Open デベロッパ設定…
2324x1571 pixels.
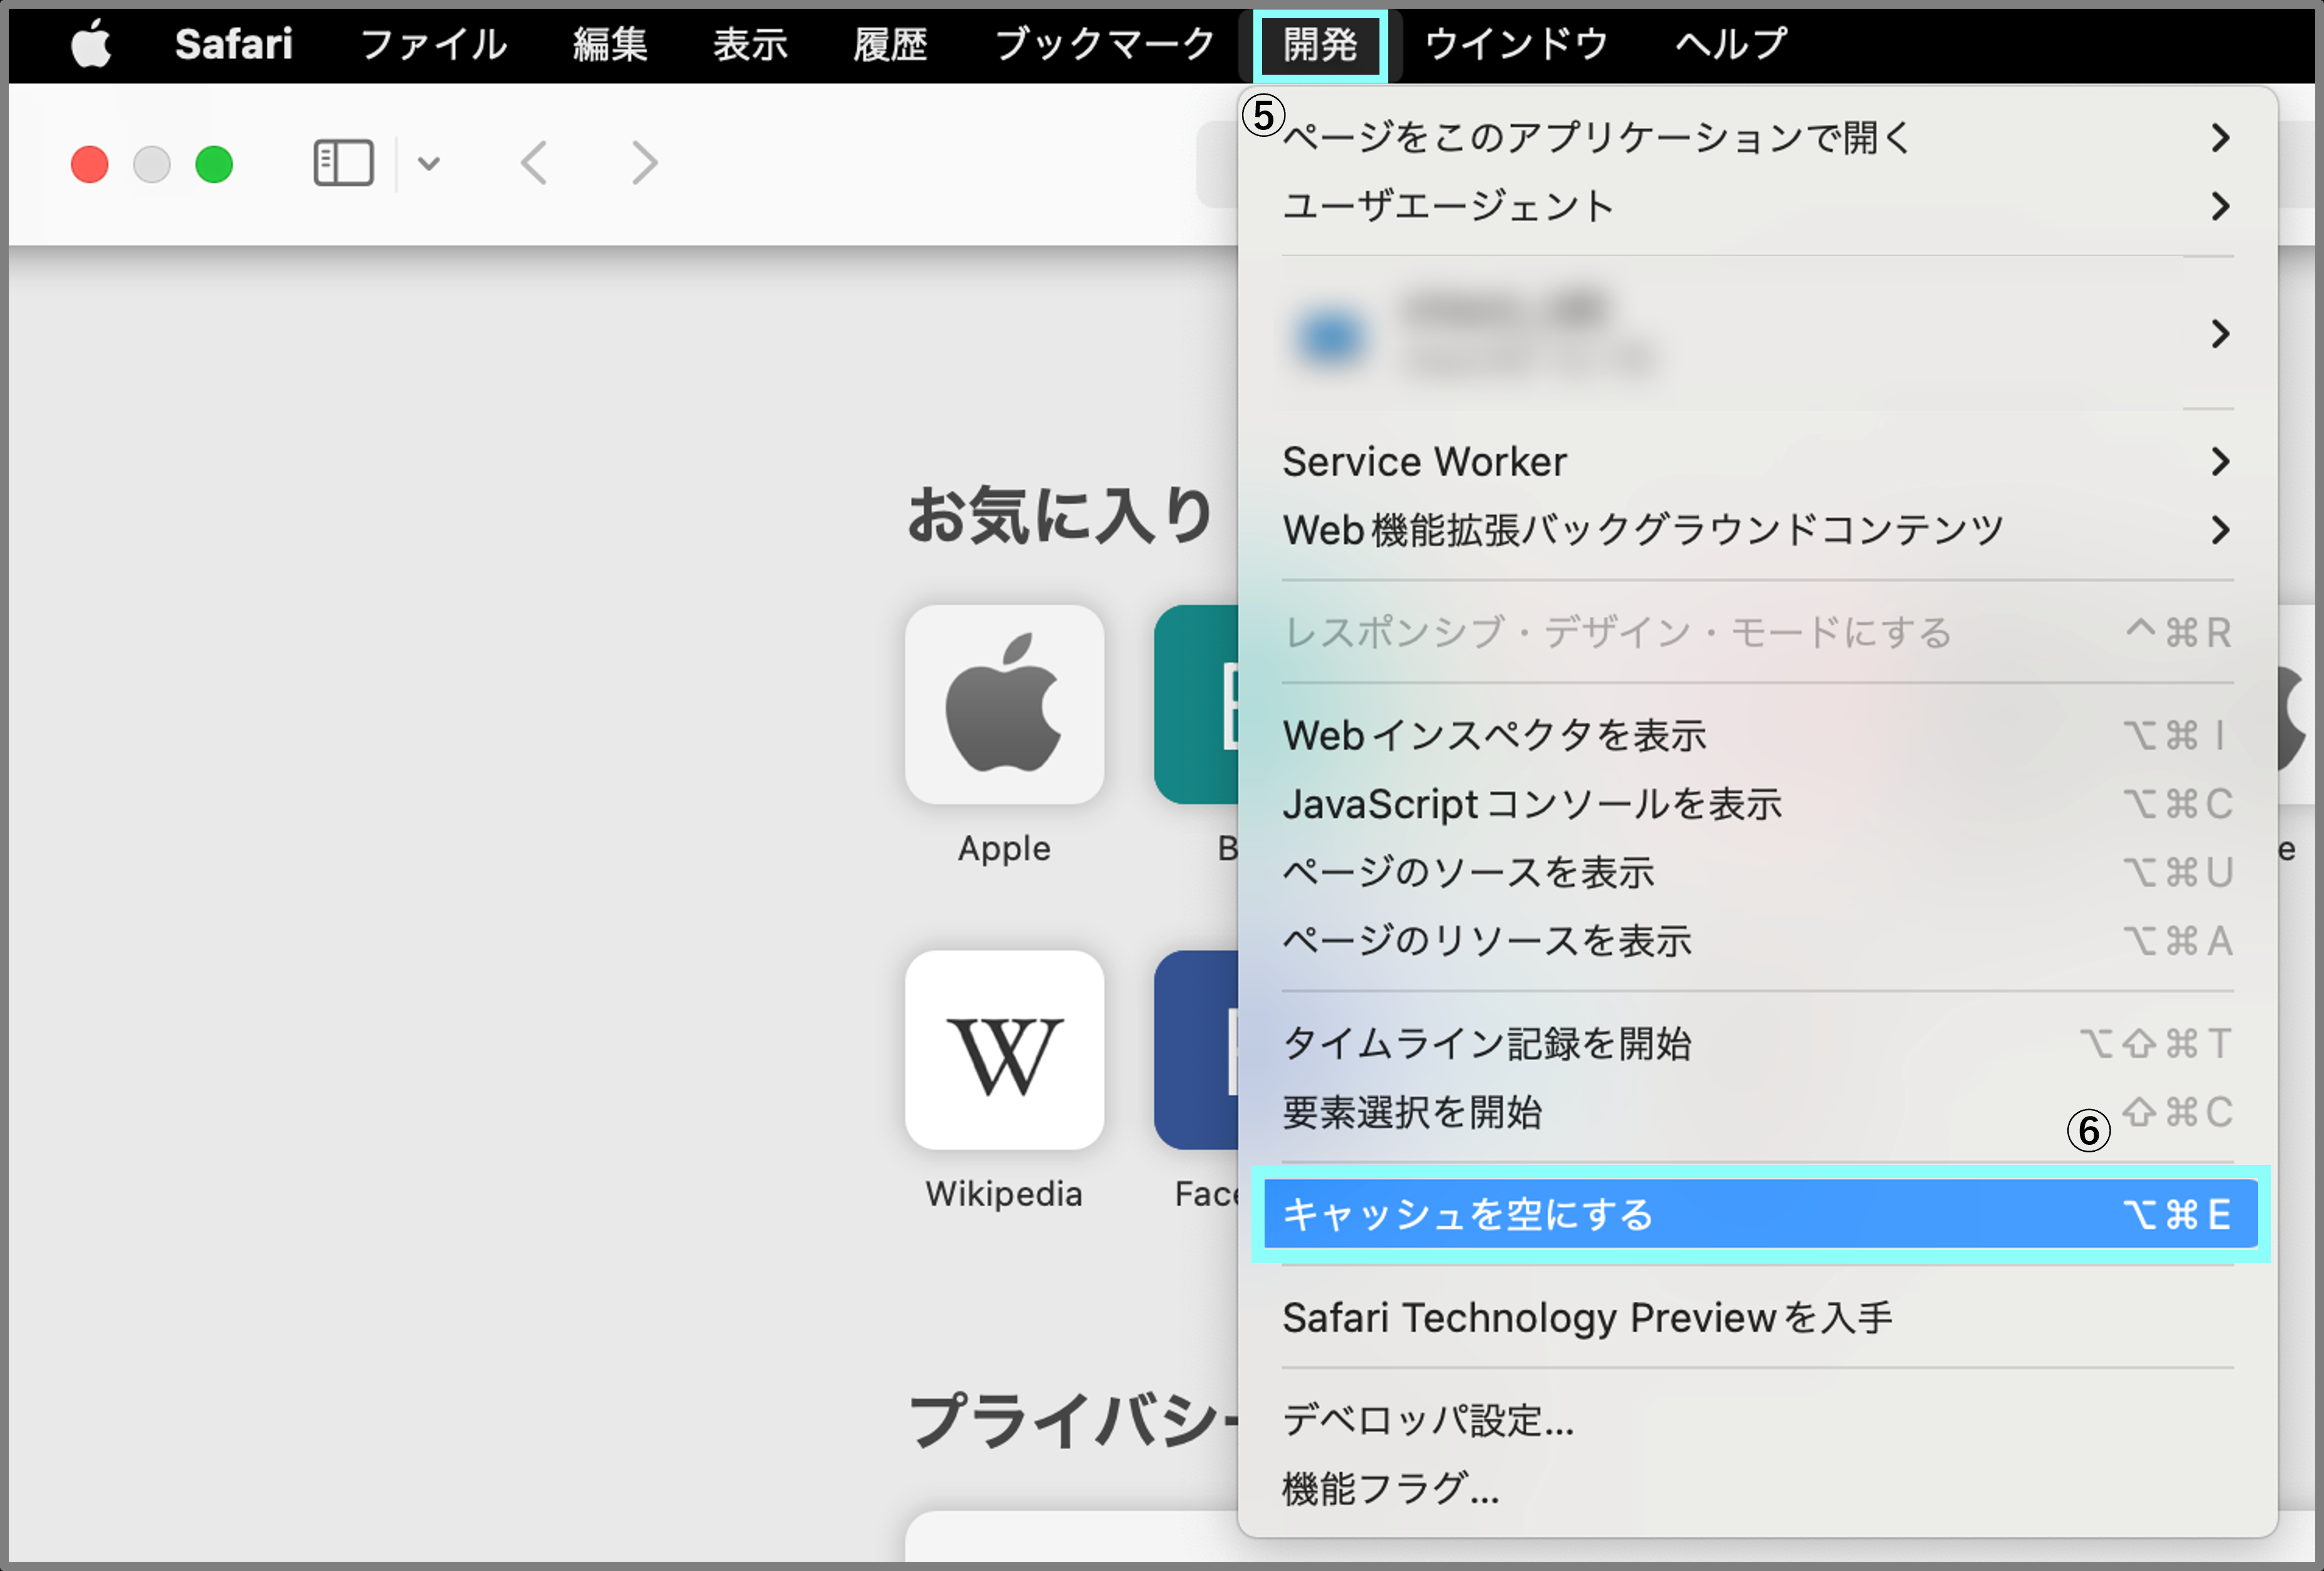point(1757,1420)
